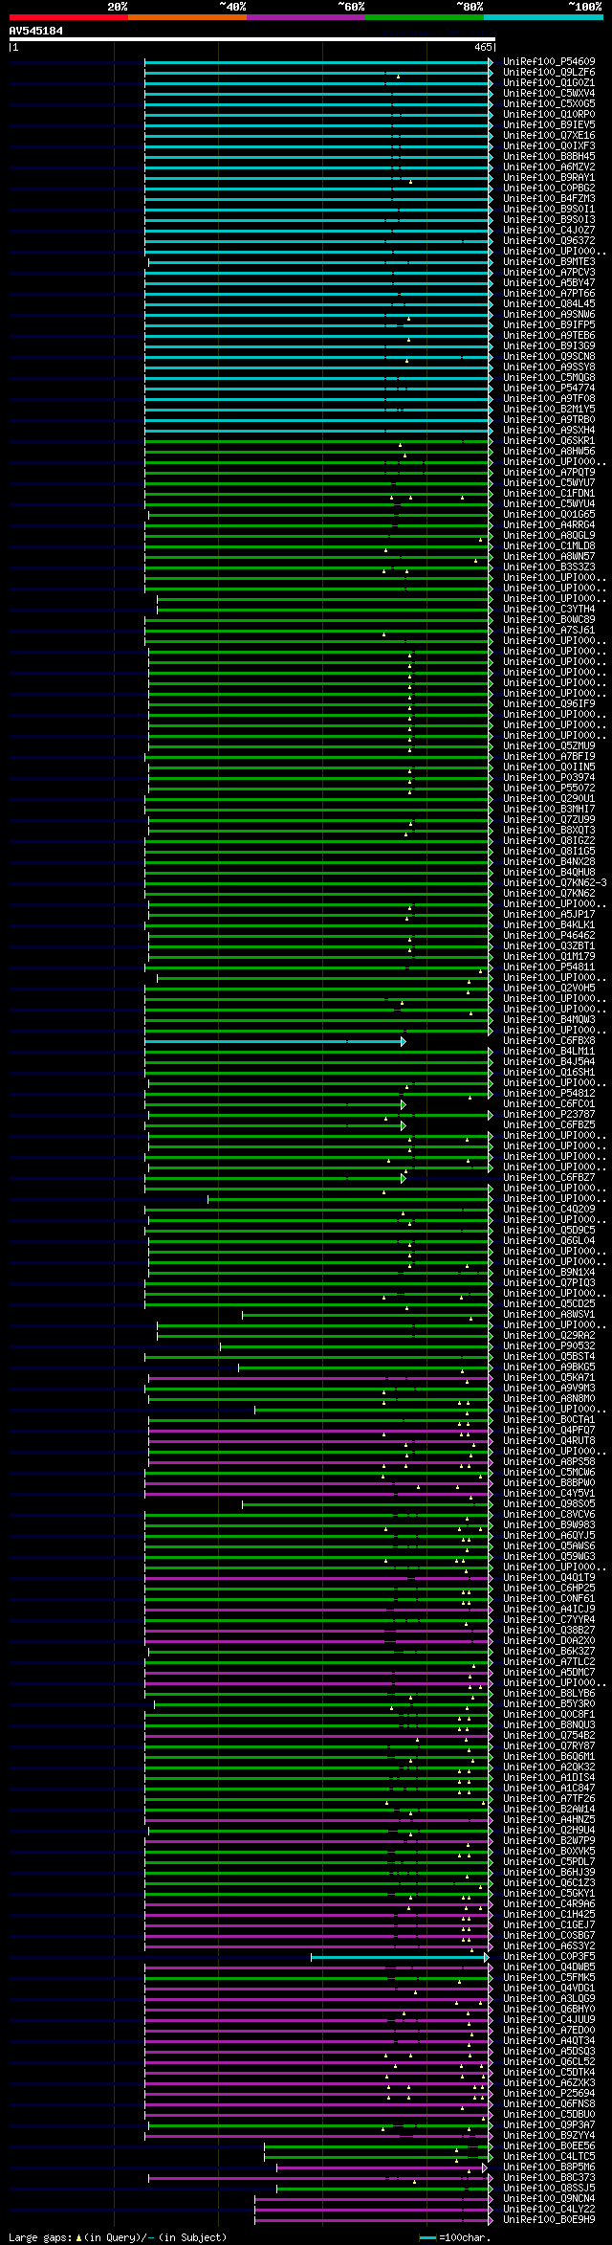Open hit UniRef100_Q16SH1

point(549,1073)
